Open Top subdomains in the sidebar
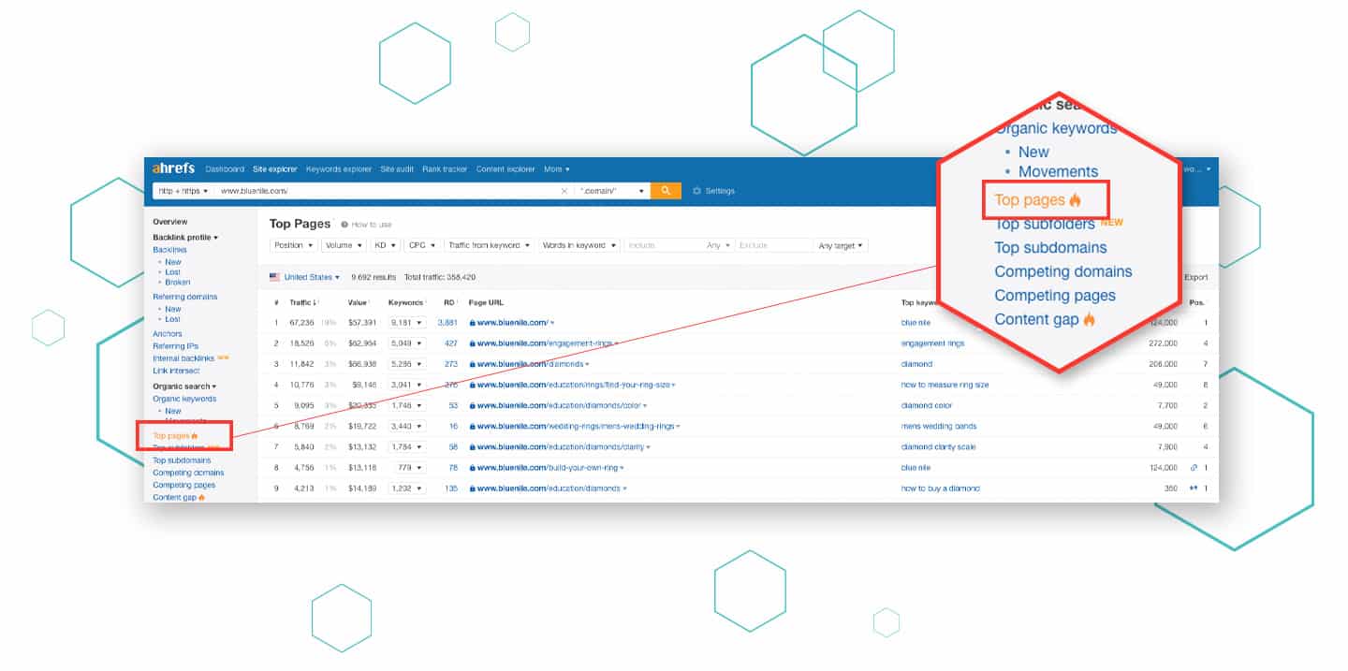The width and height of the screenshot is (1348, 671). [x=182, y=460]
